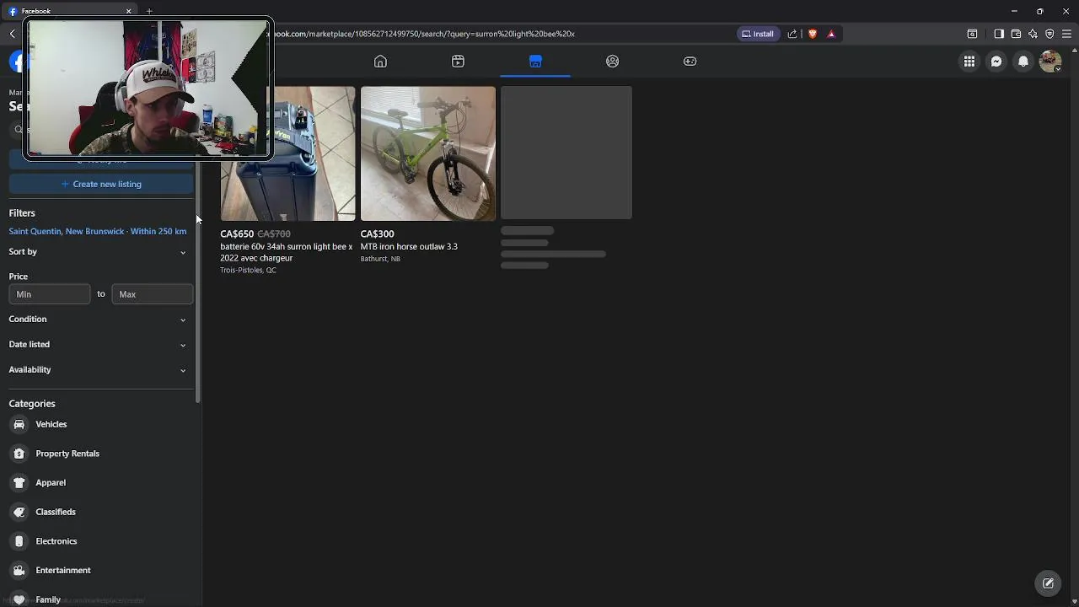Click the batterie 60v 34ah surron title
The height and width of the screenshot is (607, 1079).
[x=287, y=252]
